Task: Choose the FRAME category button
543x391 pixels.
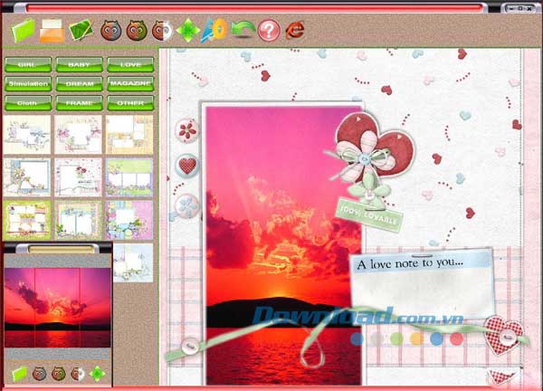Action: coord(79,103)
